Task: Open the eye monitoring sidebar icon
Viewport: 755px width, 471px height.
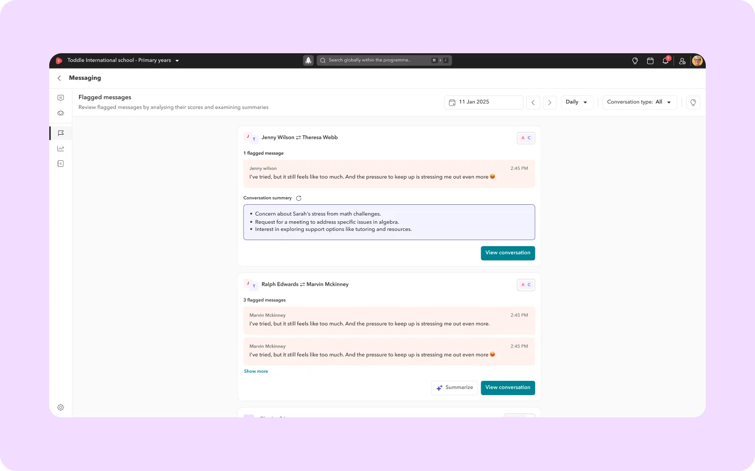Action: point(61,113)
